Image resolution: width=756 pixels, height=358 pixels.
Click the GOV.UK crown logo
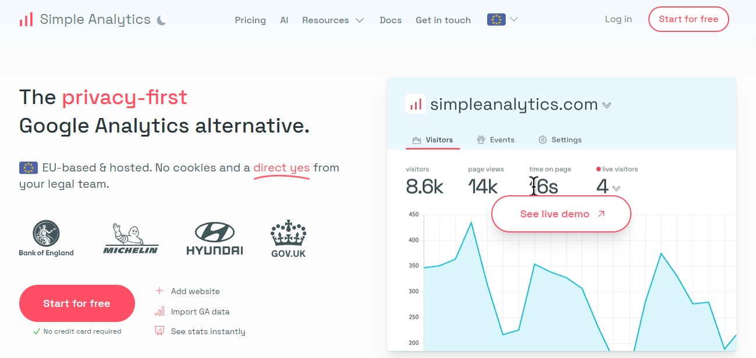pyautogui.click(x=288, y=239)
